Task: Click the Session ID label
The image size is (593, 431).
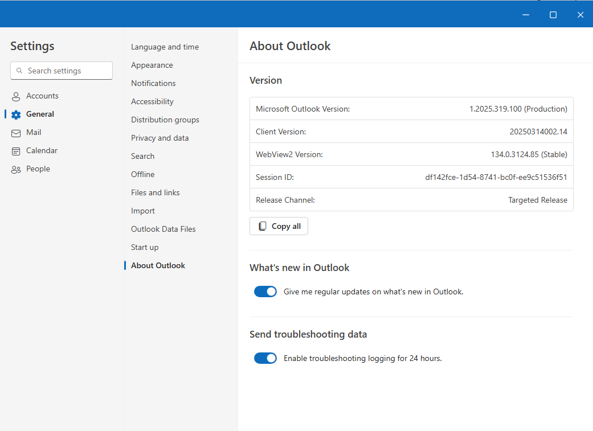Action: tap(275, 177)
